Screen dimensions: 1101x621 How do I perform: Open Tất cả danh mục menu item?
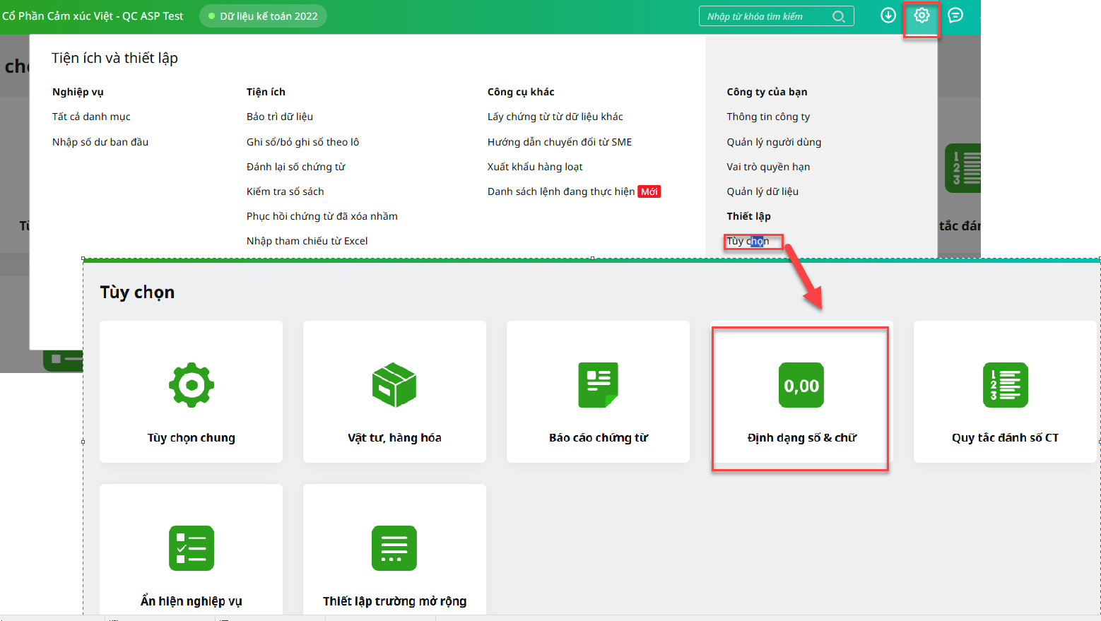(x=91, y=117)
